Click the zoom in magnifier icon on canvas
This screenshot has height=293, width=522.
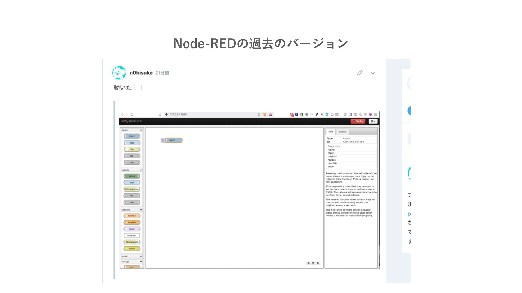coord(318,263)
